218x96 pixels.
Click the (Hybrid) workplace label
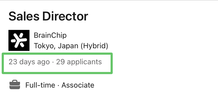95,46
